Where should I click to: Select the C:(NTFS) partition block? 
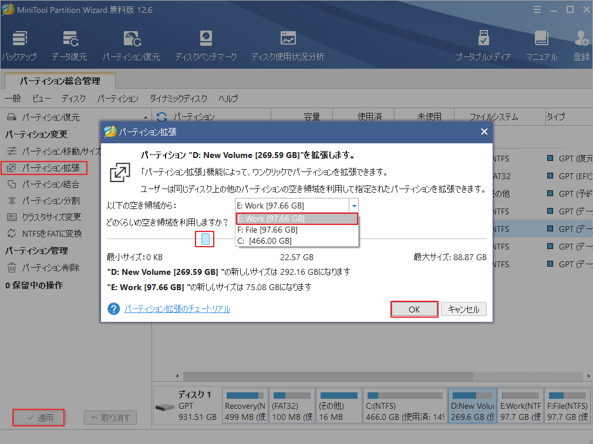tap(405, 405)
